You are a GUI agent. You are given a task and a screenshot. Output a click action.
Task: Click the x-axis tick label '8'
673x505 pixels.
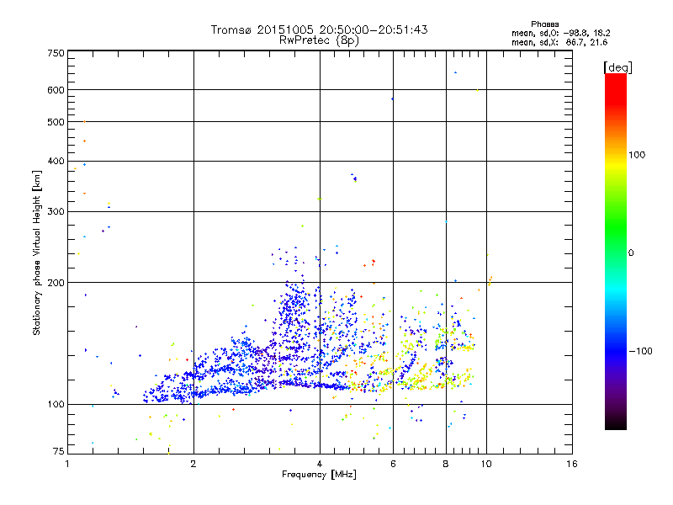(446, 464)
